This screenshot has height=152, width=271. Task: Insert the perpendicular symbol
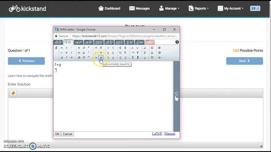pos(145,57)
